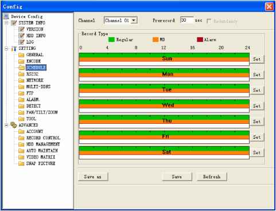Click the Fri schedule timeline bar
Viewport: 276px width, 211px height.
click(x=164, y=137)
